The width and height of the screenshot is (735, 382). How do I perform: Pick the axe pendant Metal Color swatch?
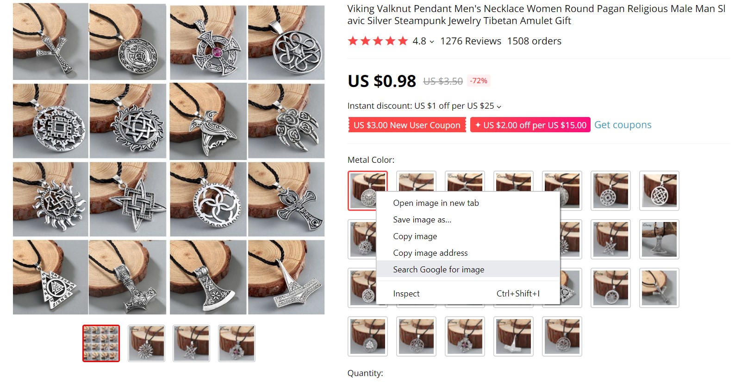pyautogui.click(x=659, y=240)
